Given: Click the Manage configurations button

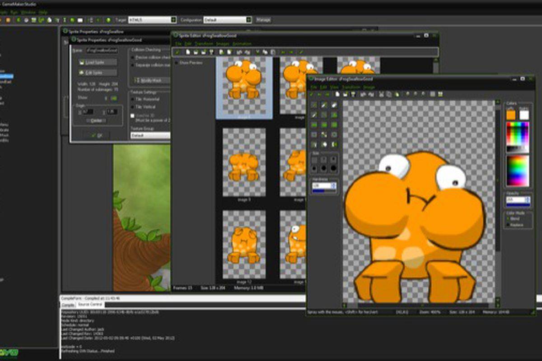Looking at the screenshot, I should [x=263, y=20].
